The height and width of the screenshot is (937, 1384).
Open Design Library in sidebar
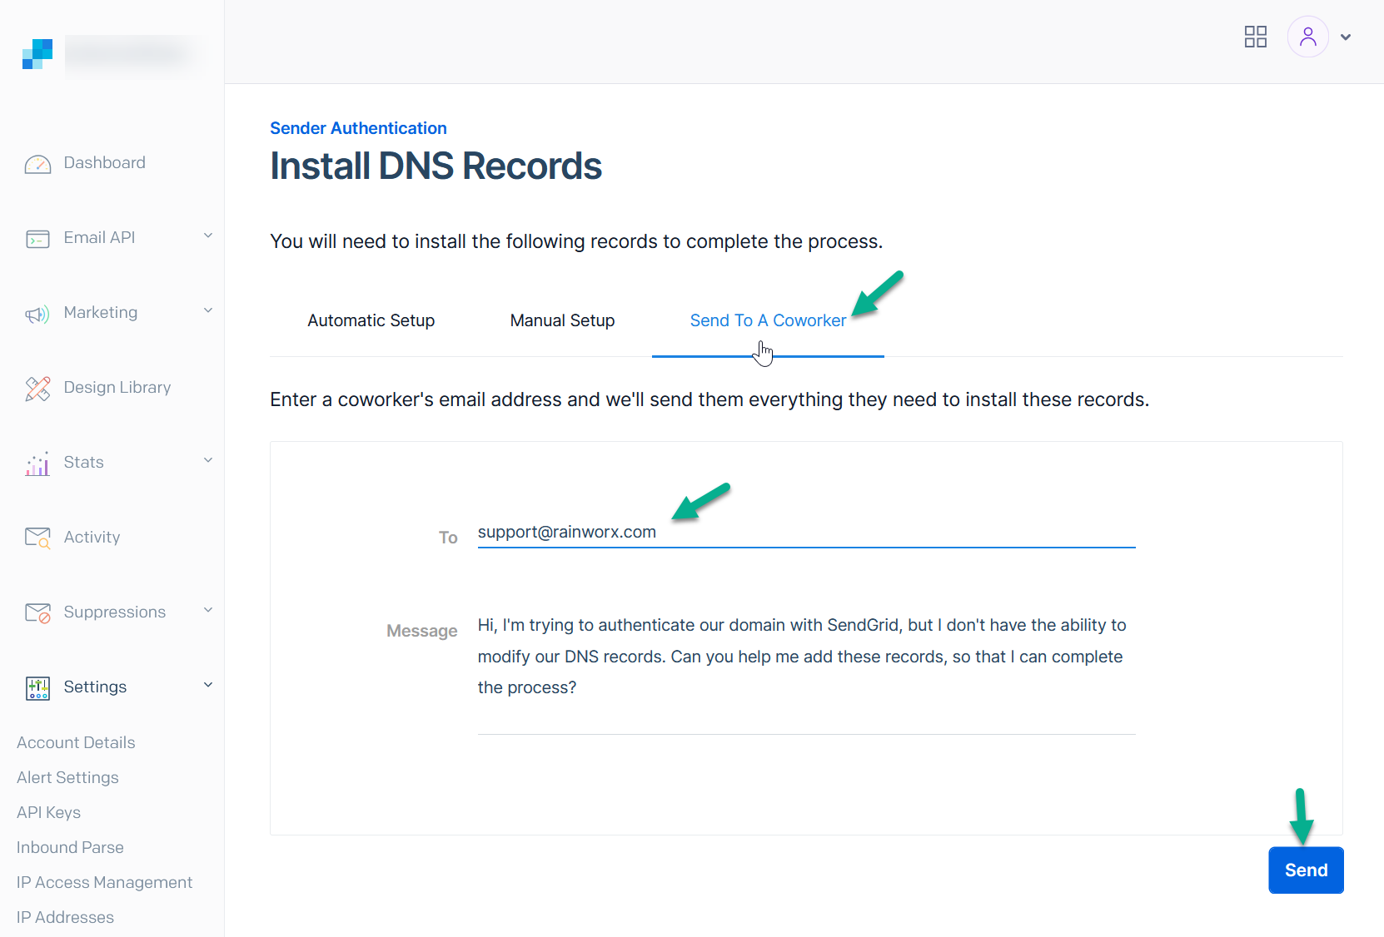(117, 388)
